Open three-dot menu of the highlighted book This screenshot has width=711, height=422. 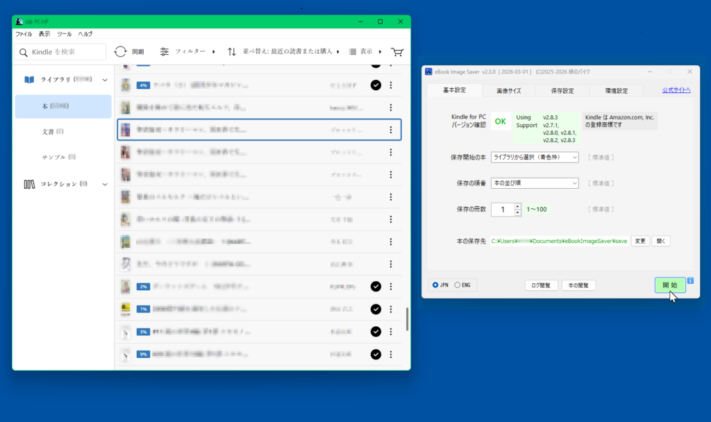tap(391, 130)
